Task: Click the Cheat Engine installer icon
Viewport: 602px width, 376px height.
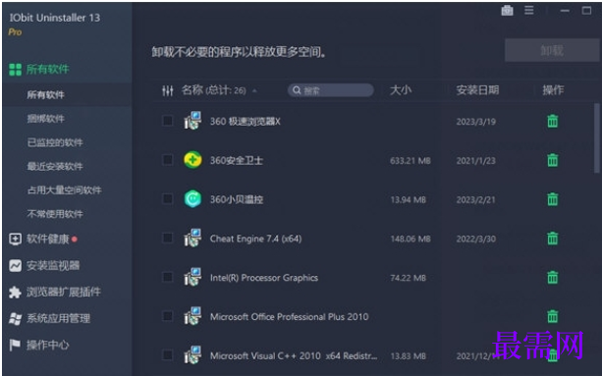Action: point(192,238)
